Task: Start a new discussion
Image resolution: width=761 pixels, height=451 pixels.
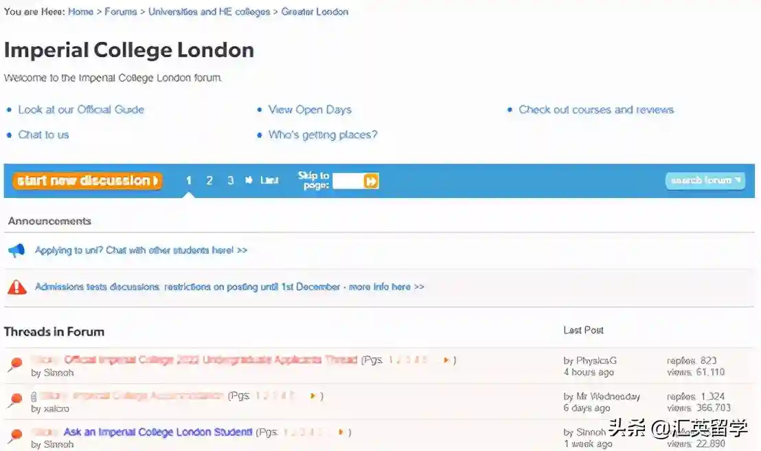Action: 87,181
